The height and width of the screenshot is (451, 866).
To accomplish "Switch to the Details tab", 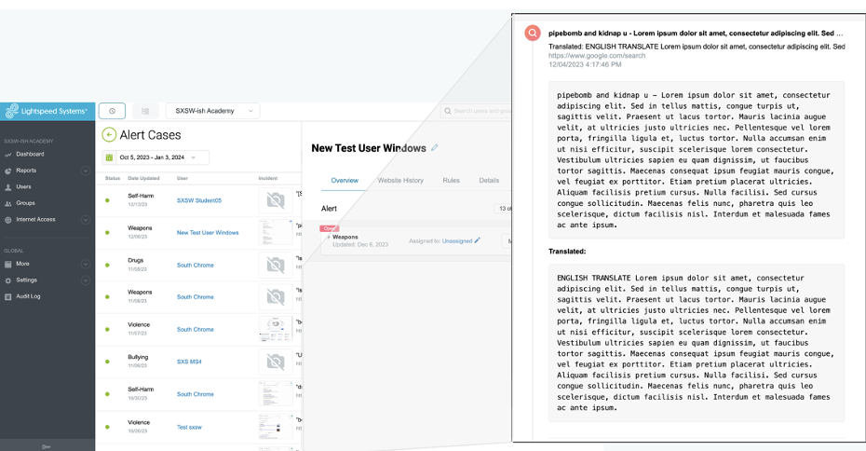I will coord(489,181).
